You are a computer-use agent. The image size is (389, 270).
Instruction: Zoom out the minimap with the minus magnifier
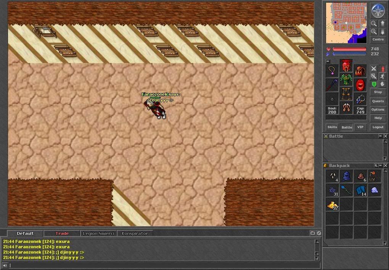(x=374, y=24)
